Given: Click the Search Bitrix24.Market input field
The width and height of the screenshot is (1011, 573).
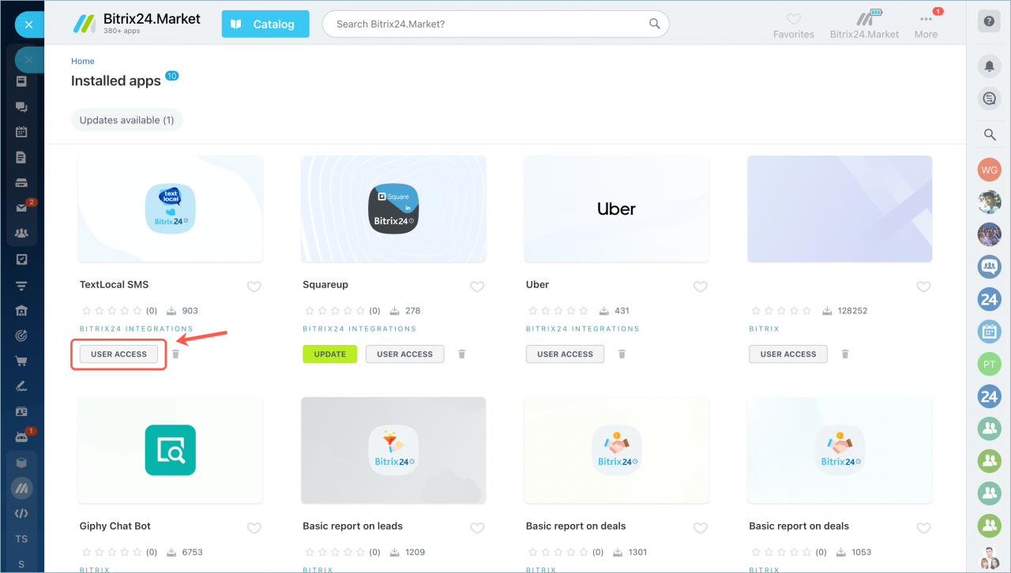Looking at the screenshot, I should point(495,24).
